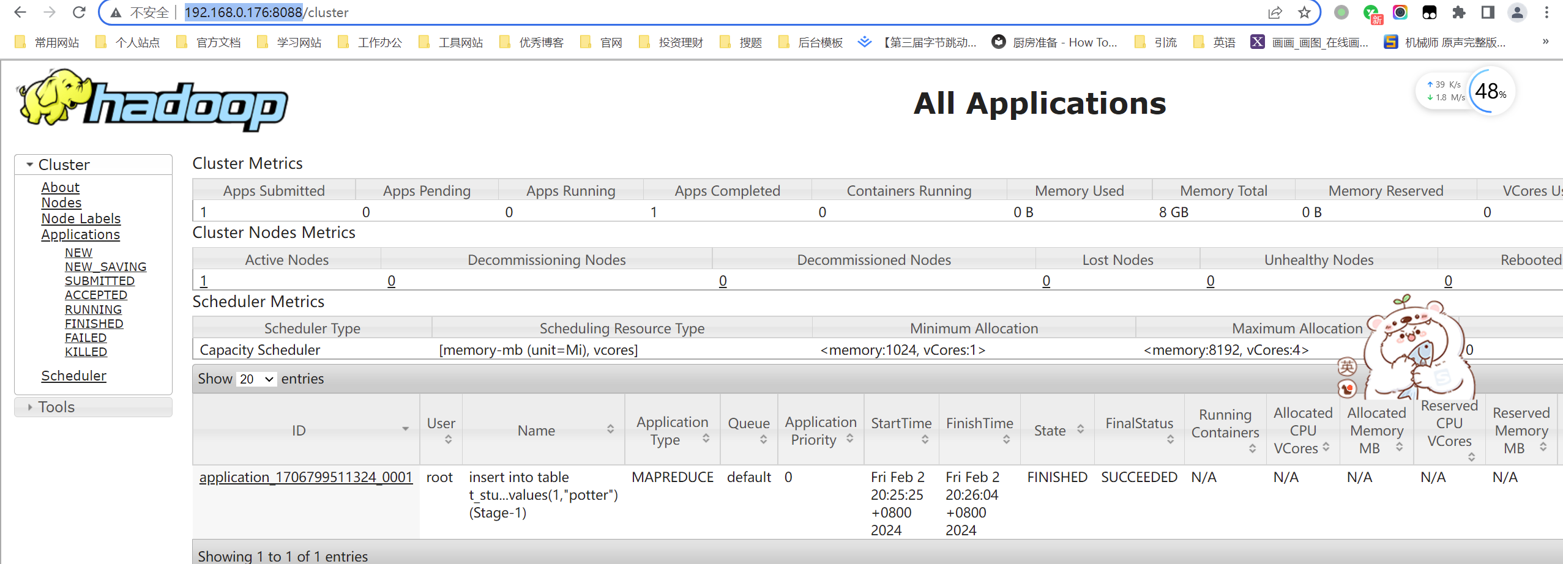Click the Hadoop elephant logo
1563x564 pixels.
click(x=153, y=100)
